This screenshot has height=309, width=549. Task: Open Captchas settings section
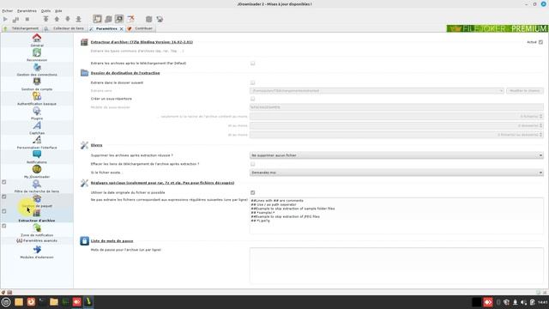(x=37, y=128)
